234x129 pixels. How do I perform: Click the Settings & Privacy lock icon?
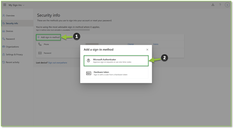coord(4,54)
